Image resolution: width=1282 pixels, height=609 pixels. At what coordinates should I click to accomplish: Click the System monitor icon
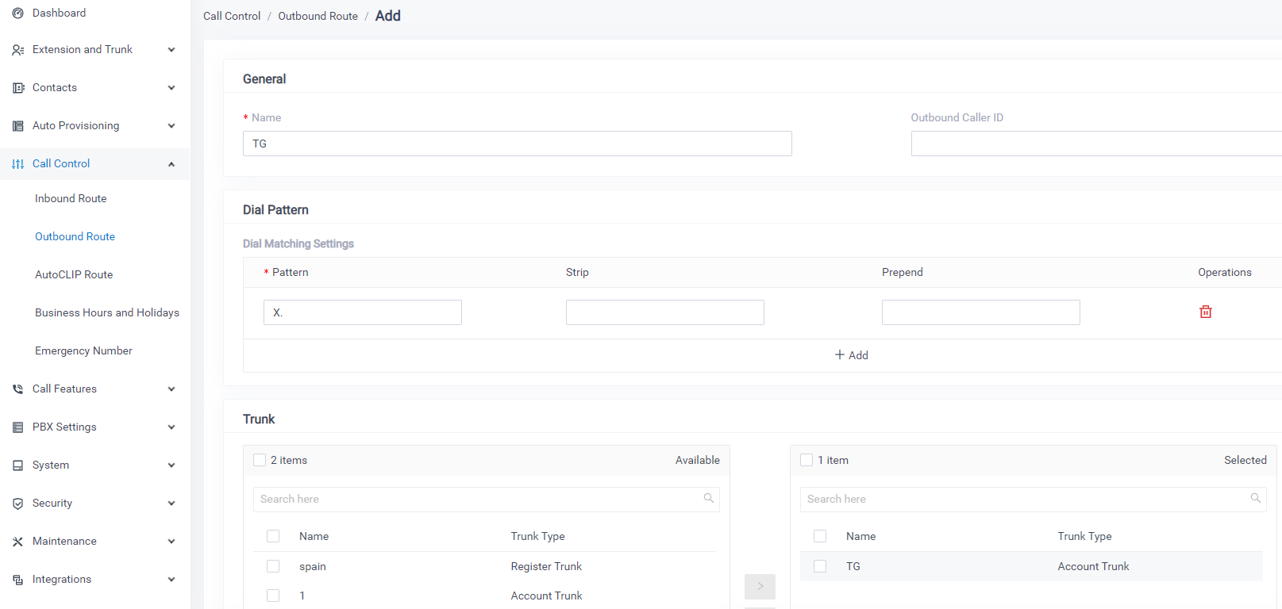17,465
